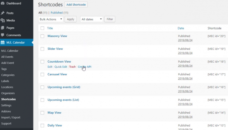This screenshot has width=228, height=130.
Task: Check the Upcoming events (List) checkbox
Action: (x=42, y=100)
